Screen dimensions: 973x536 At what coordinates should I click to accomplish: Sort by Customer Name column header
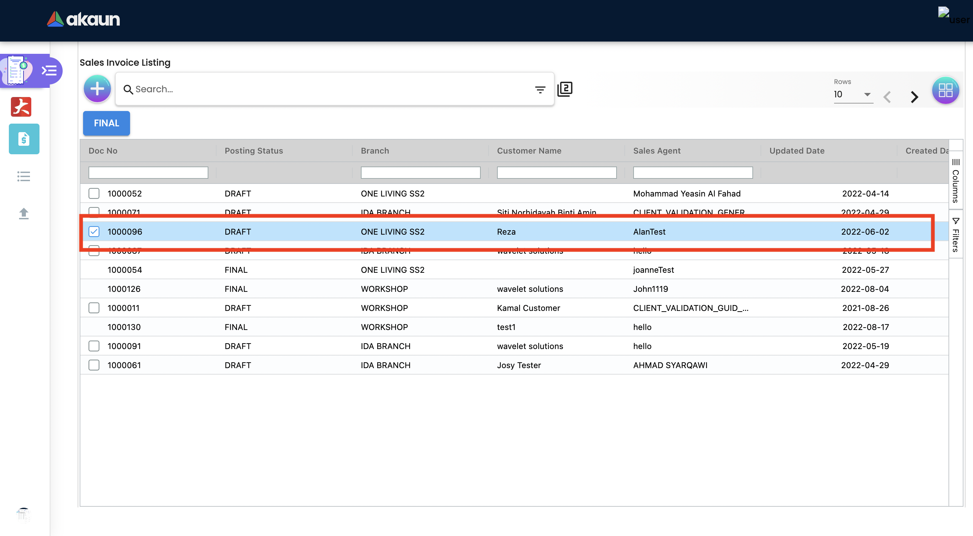click(x=529, y=151)
